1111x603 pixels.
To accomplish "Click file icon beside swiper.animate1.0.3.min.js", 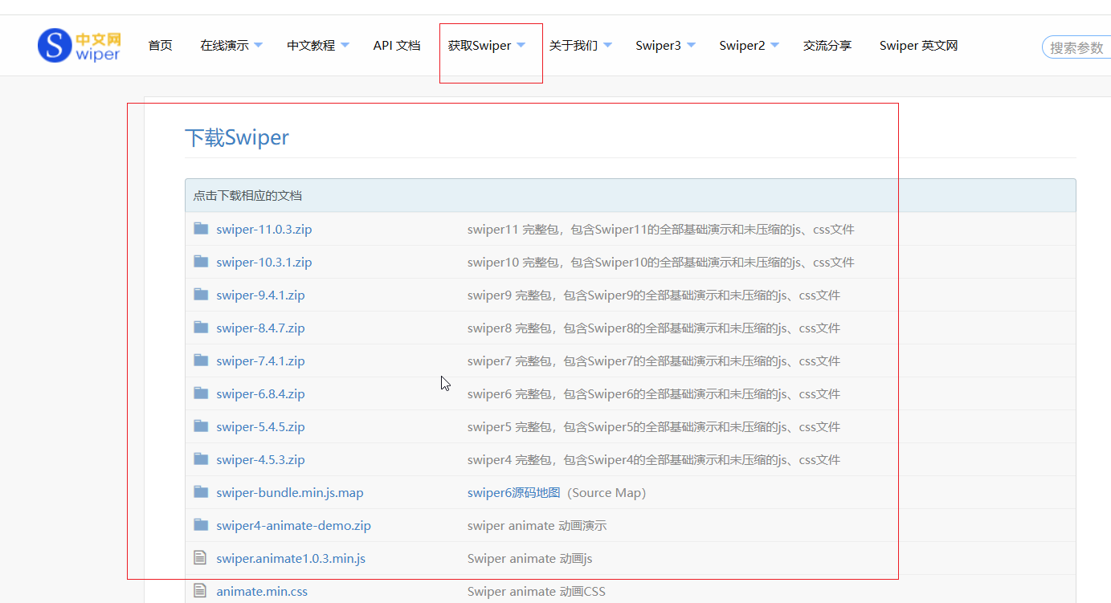I will [x=200, y=557].
